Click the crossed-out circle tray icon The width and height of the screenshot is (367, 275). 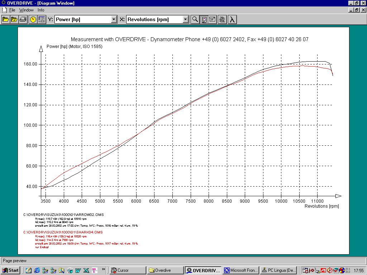330,271
